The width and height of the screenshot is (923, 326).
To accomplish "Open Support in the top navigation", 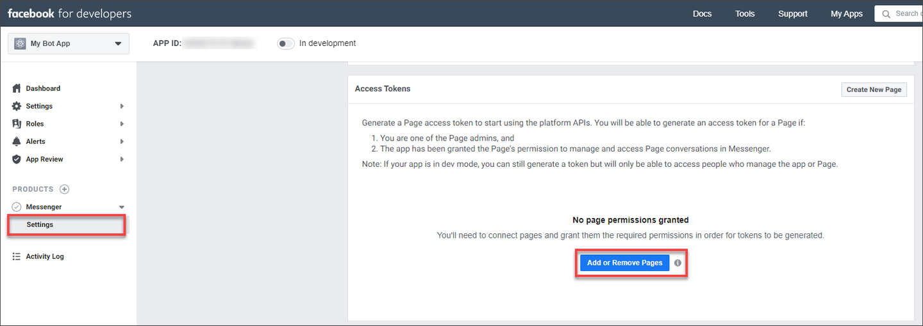I will (793, 13).
